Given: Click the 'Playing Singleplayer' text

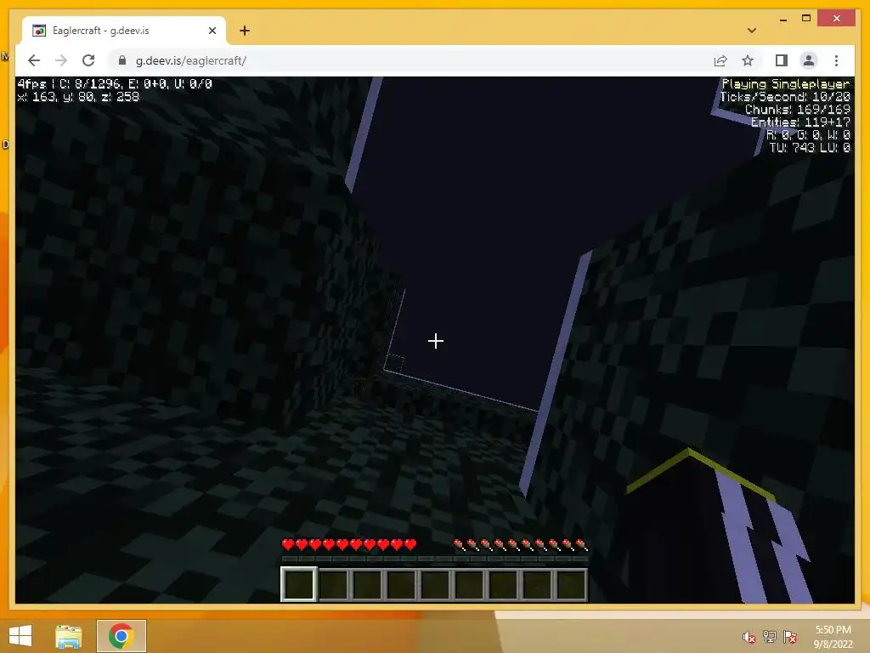Looking at the screenshot, I should point(786,84).
